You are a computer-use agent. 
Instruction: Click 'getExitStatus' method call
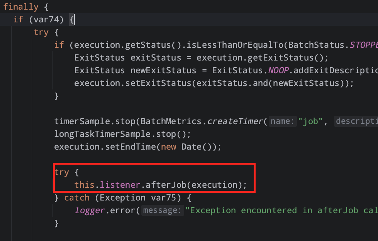pos(280,58)
